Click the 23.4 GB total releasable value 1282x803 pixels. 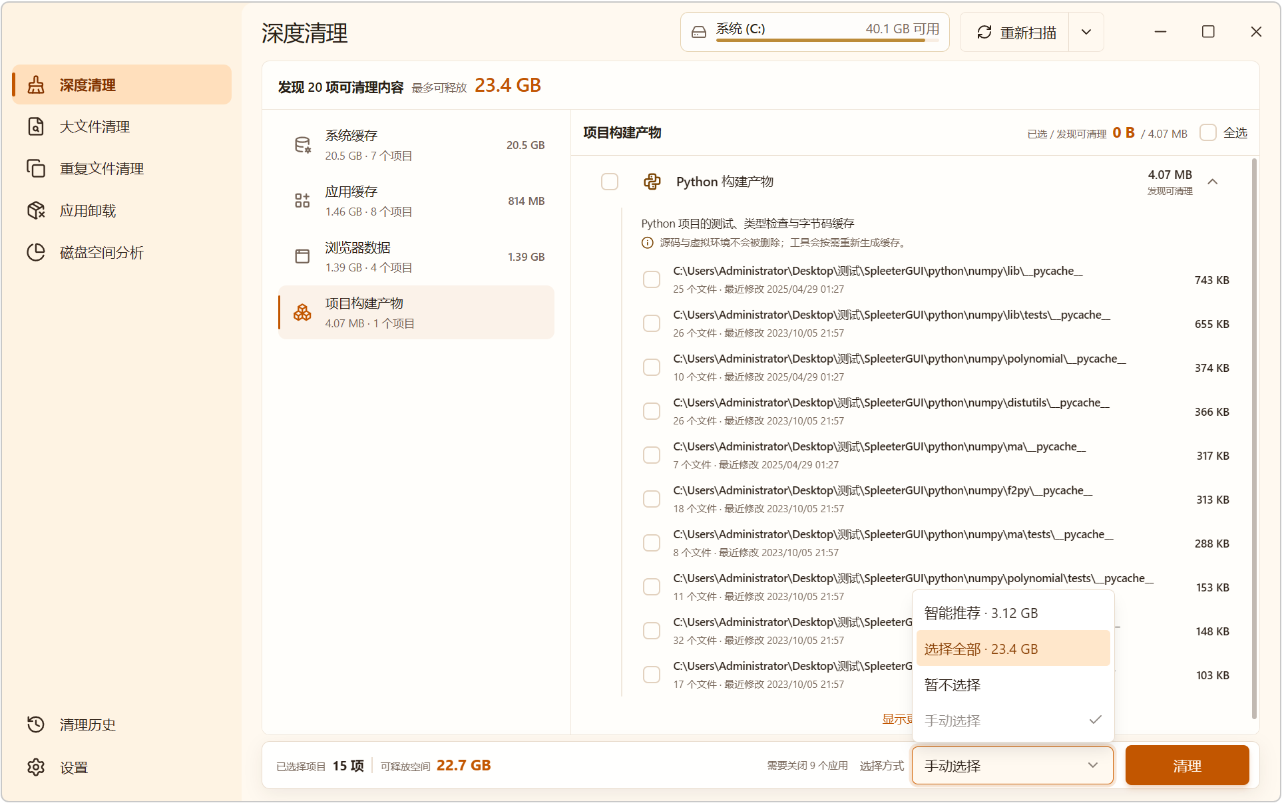(508, 85)
